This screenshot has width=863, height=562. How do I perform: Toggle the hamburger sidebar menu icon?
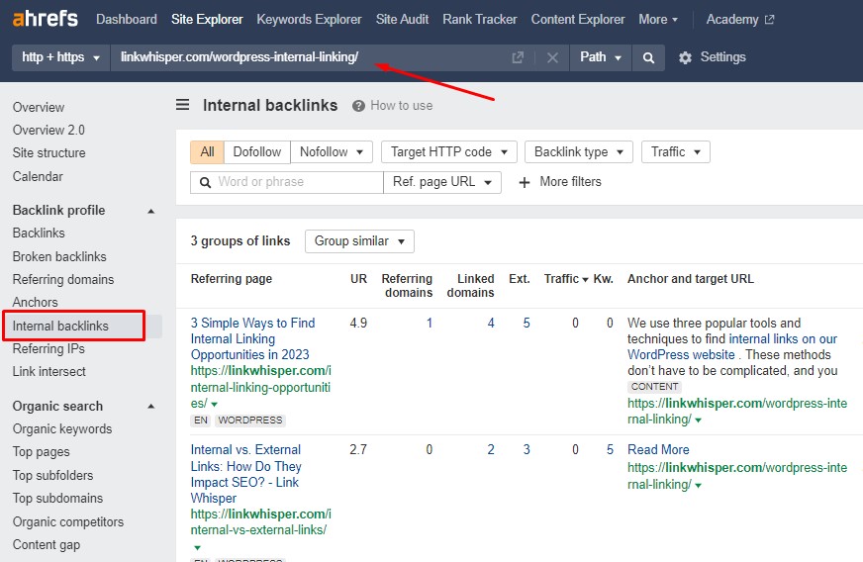pos(182,105)
